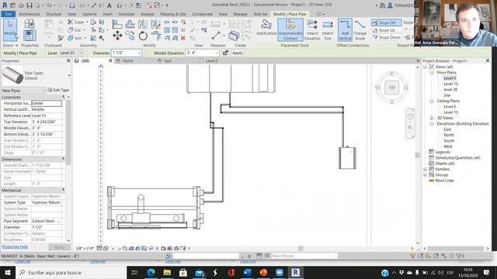The image size is (497, 279).
Task: Toggle Automatically Connect option
Action: coord(290,29)
